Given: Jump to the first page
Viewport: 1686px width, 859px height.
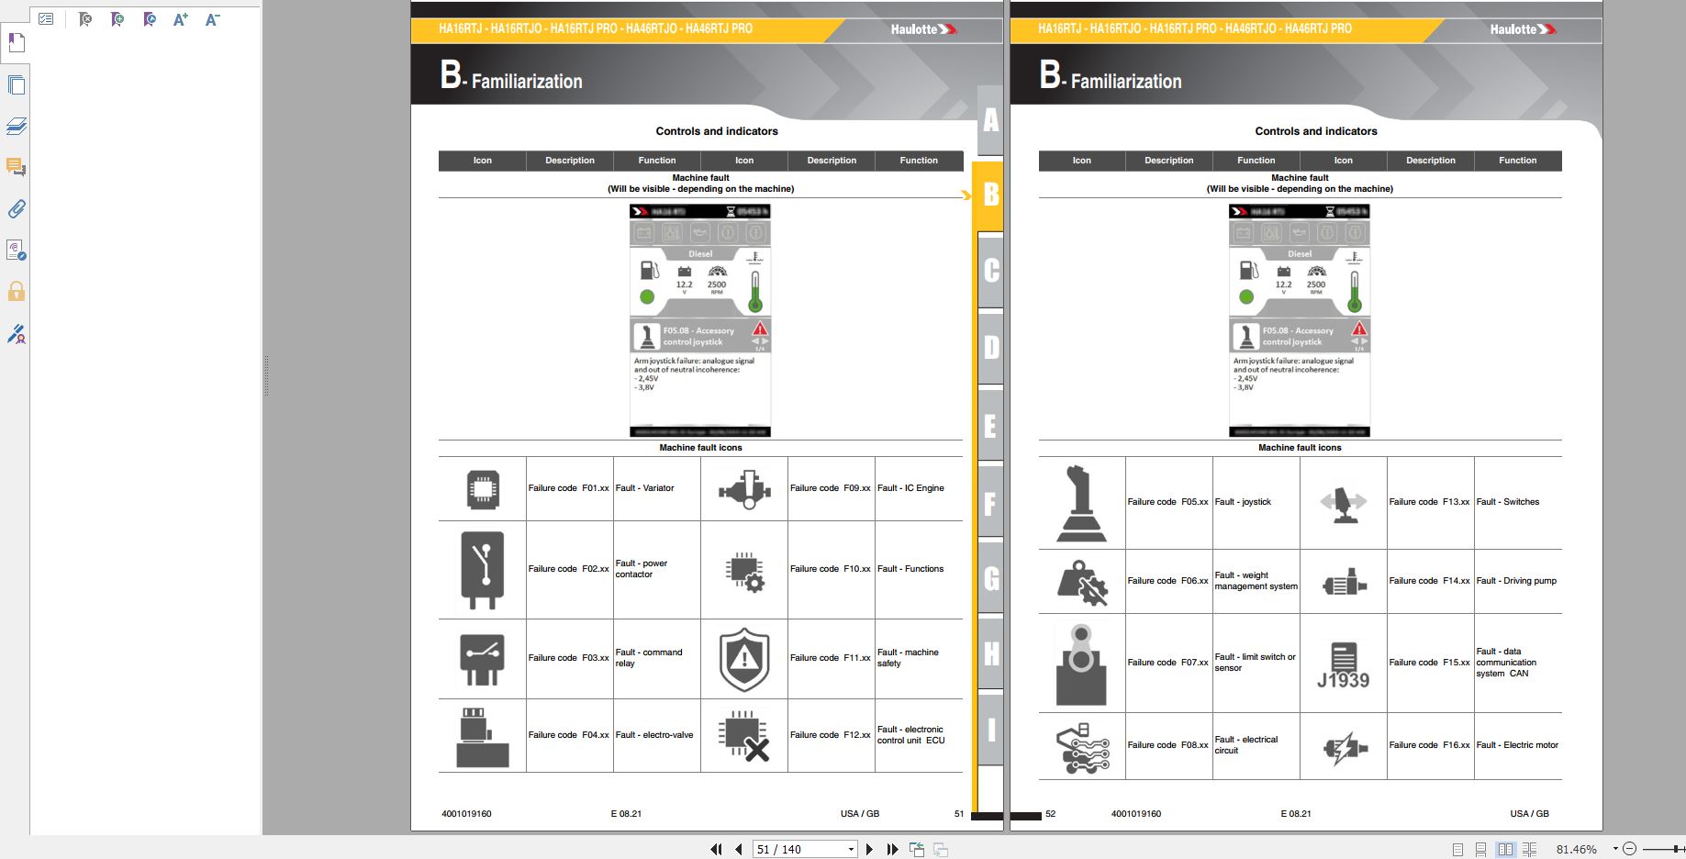Looking at the screenshot, I should tap(716, 850).
